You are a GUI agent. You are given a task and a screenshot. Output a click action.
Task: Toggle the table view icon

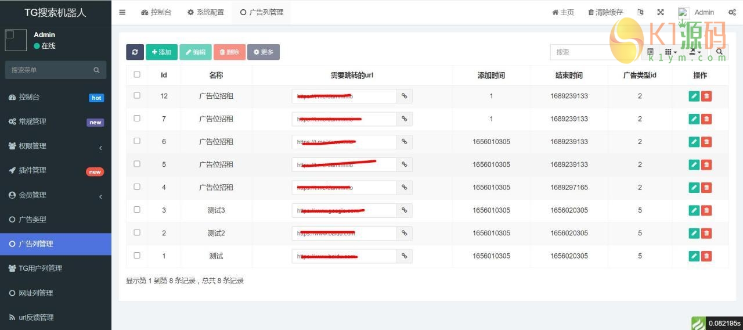pos(650,52)
